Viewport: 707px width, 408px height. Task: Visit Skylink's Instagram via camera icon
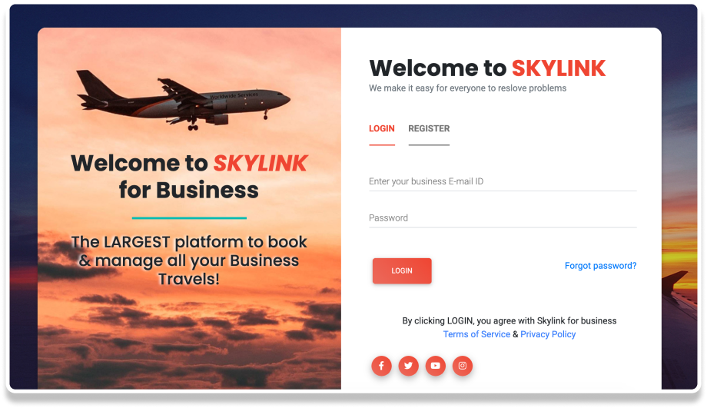(x=463, y=366)
